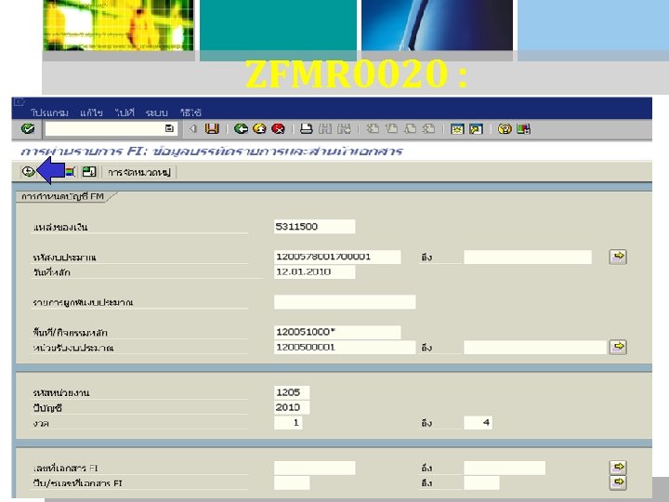Open the ระบบ (System) menu
Screen dimensions: 669x502
(156, 112)
